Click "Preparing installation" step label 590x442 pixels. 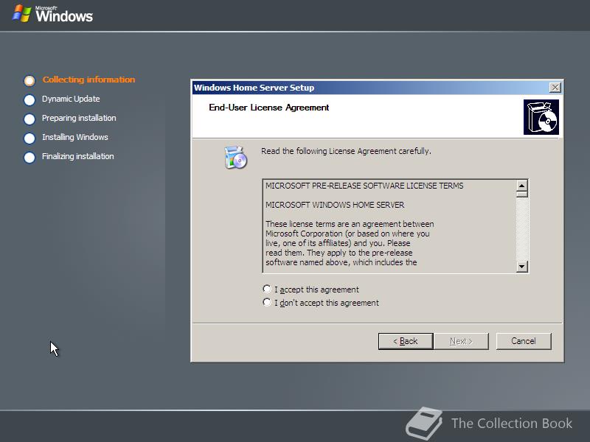pyautogui.click(x=79, y=118)
